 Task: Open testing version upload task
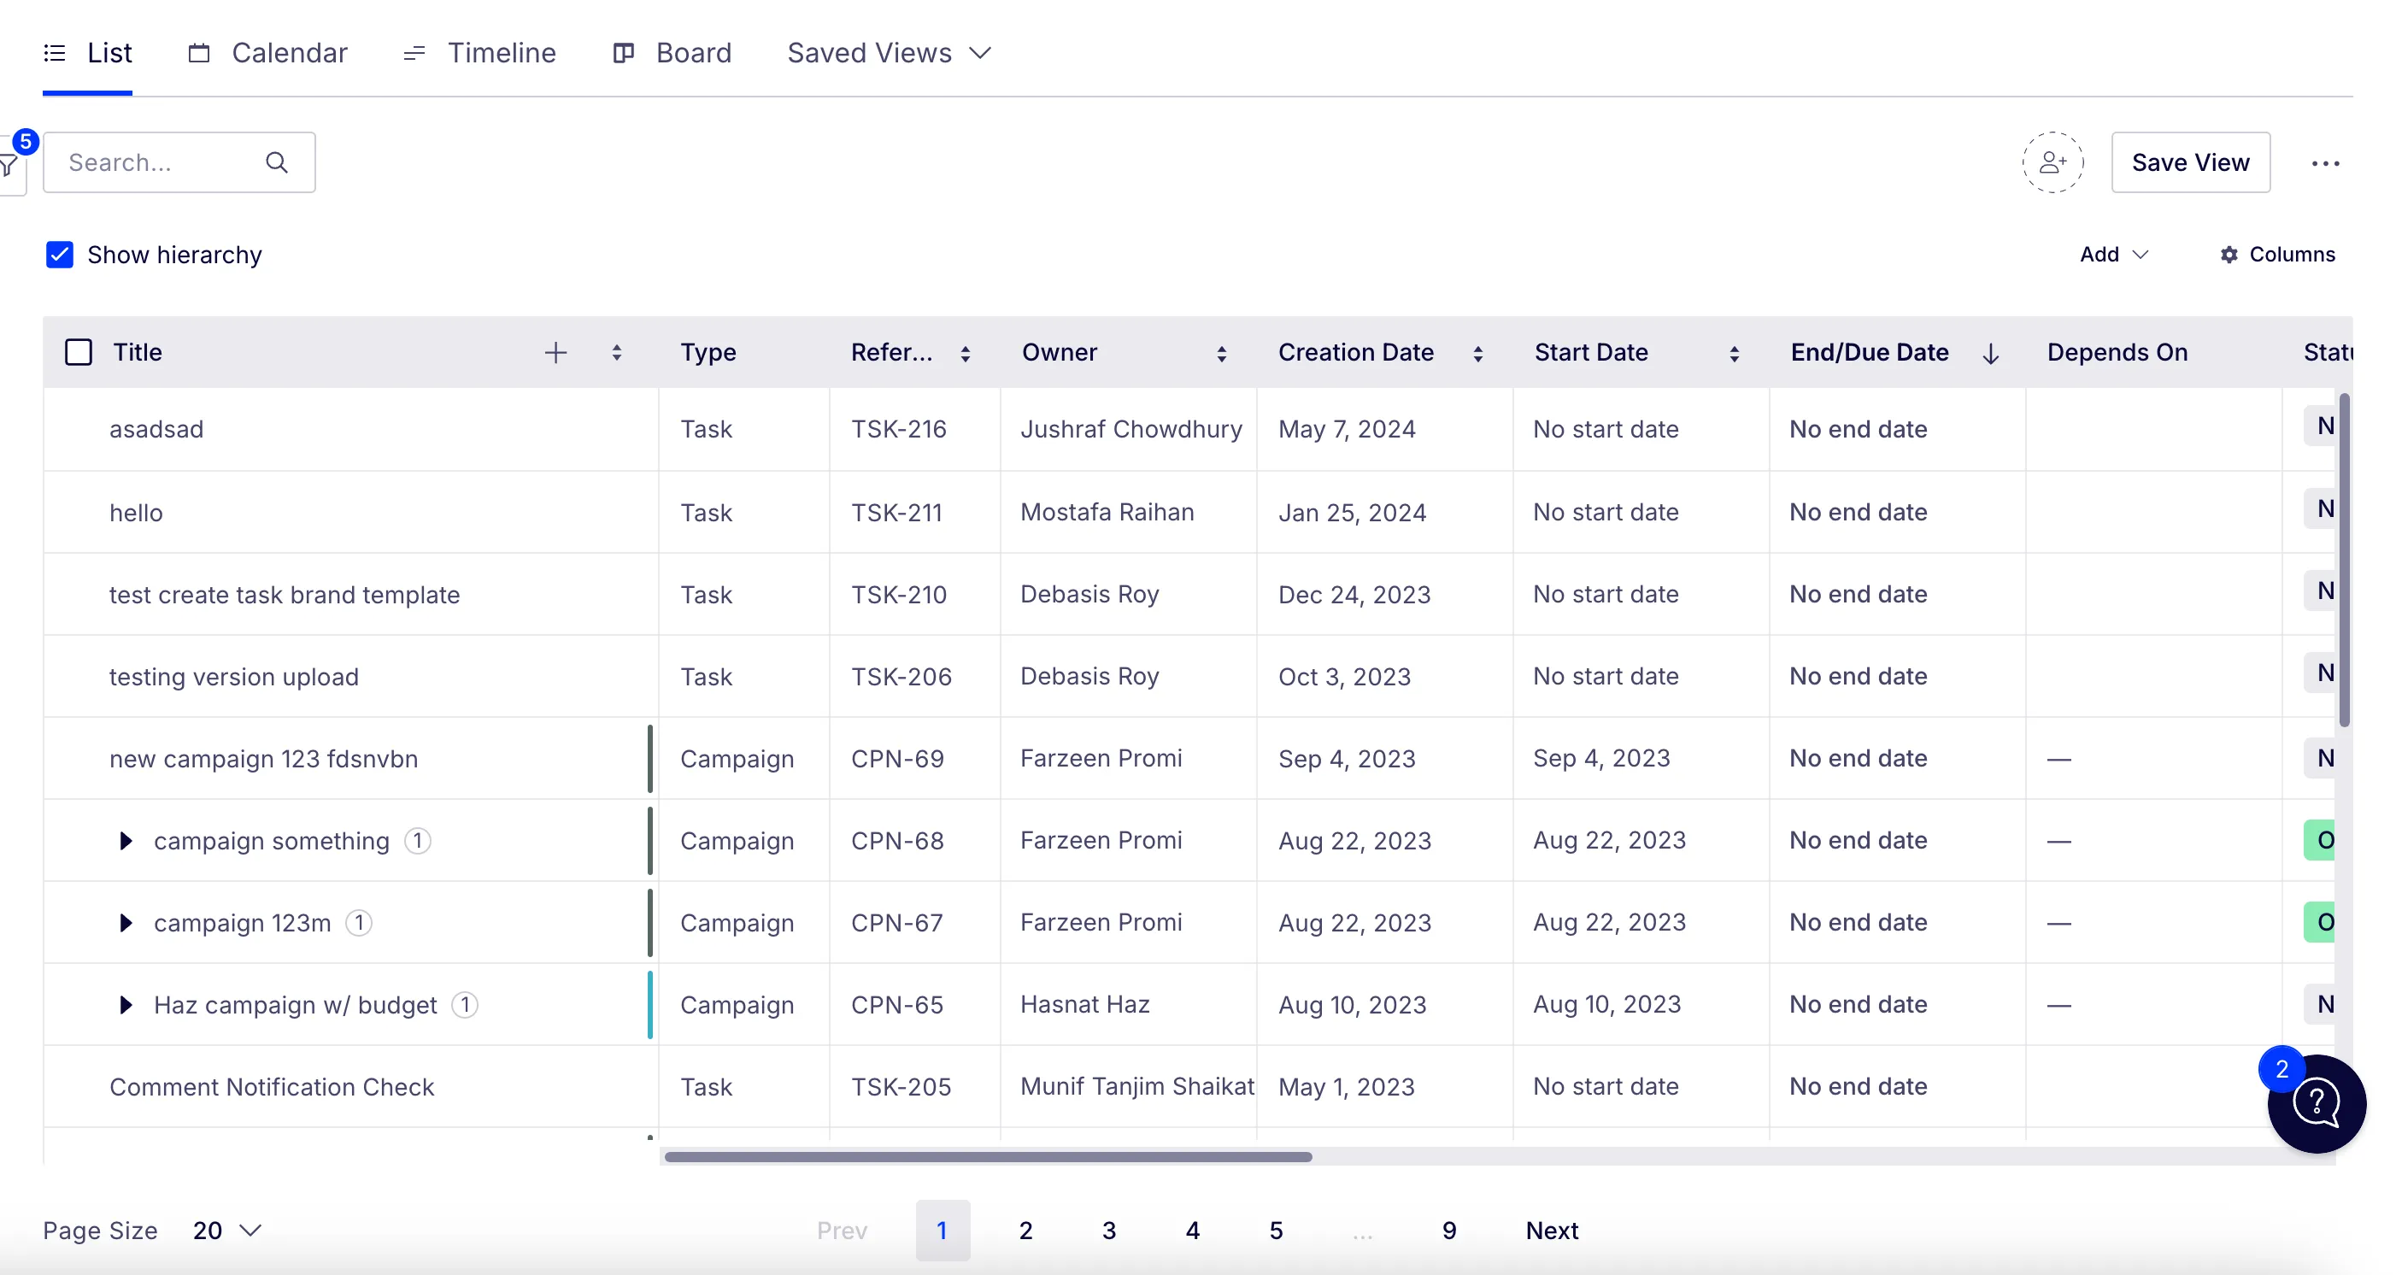point(233,676)
